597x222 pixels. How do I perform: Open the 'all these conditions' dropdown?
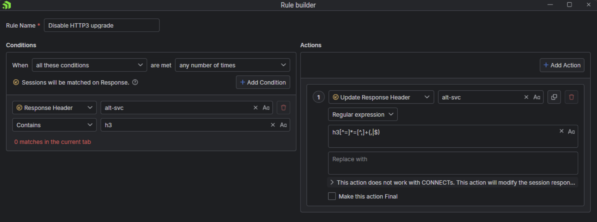pyautogui.click(x=89, y=65)
